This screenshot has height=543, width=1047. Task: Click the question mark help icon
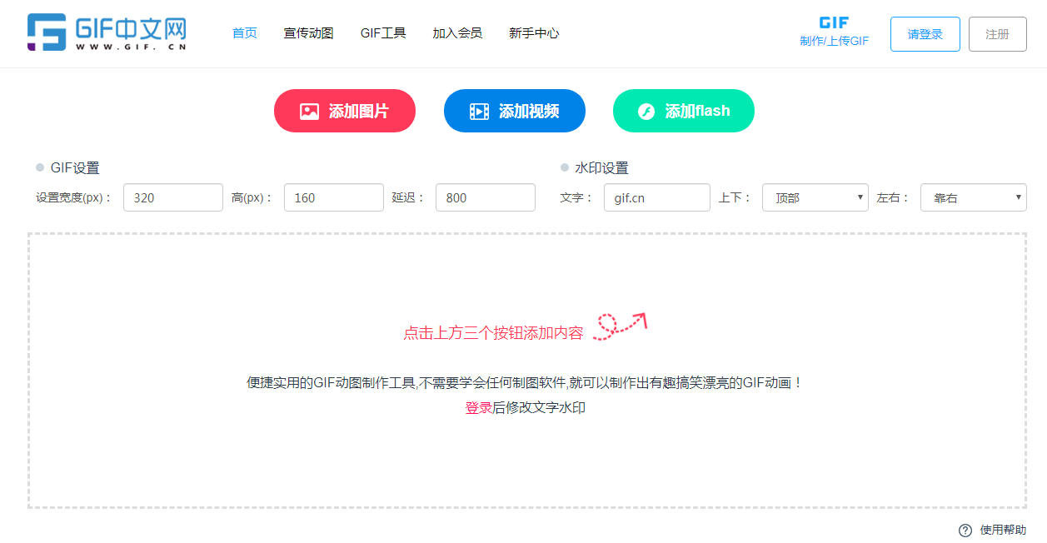[965, 531]
